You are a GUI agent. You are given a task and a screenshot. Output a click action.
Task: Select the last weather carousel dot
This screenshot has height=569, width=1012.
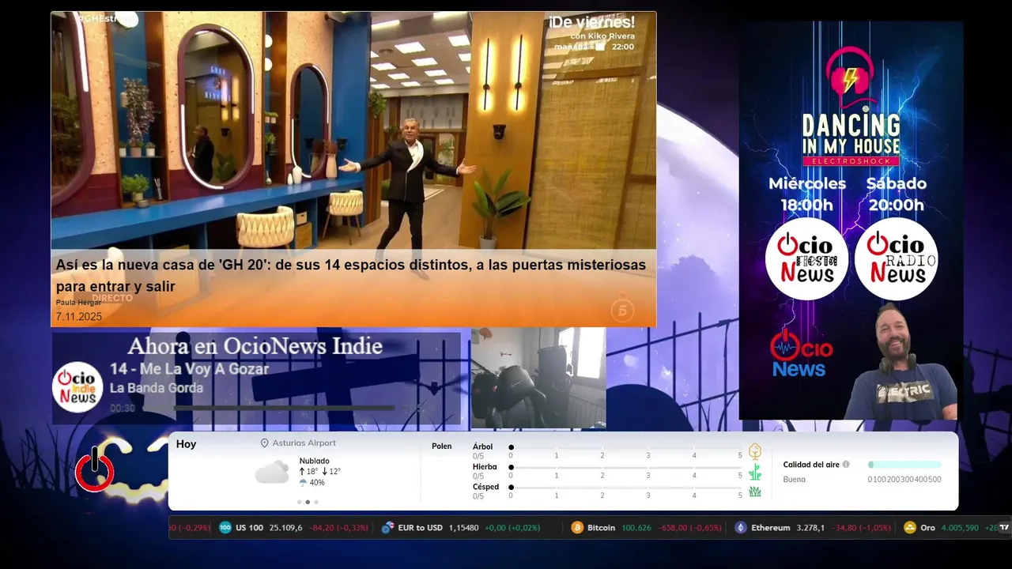316,502
